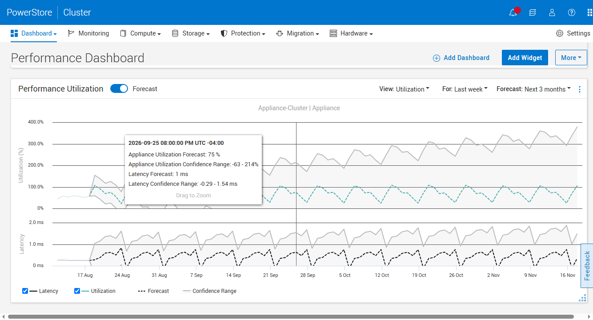Open the More dropdown button
The height and width of the screenshot is (320, 593).
[571, 57]
